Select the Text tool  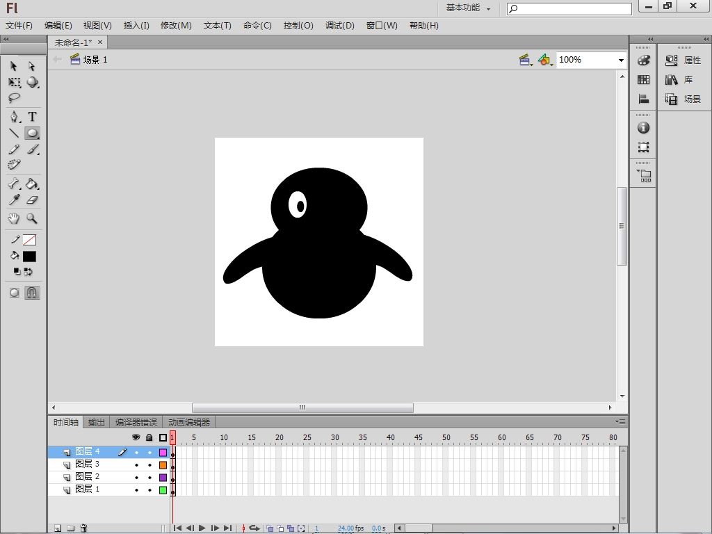(32, 117)
